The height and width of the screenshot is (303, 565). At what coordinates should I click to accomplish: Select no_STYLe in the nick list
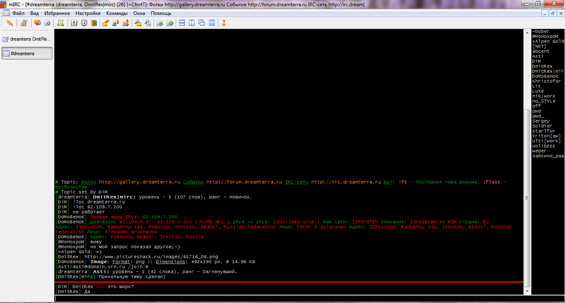543,101
